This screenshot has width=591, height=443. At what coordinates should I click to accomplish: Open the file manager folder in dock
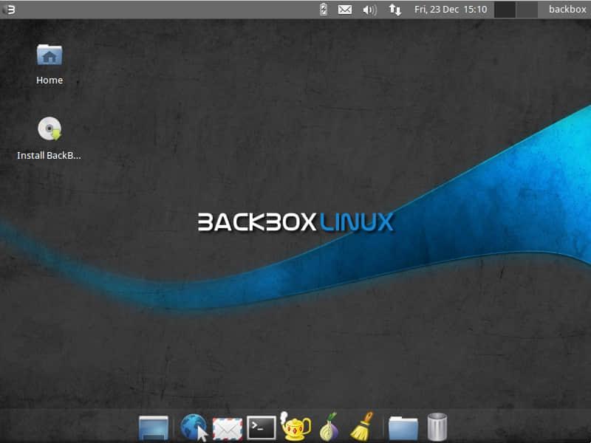coord(403,427)
